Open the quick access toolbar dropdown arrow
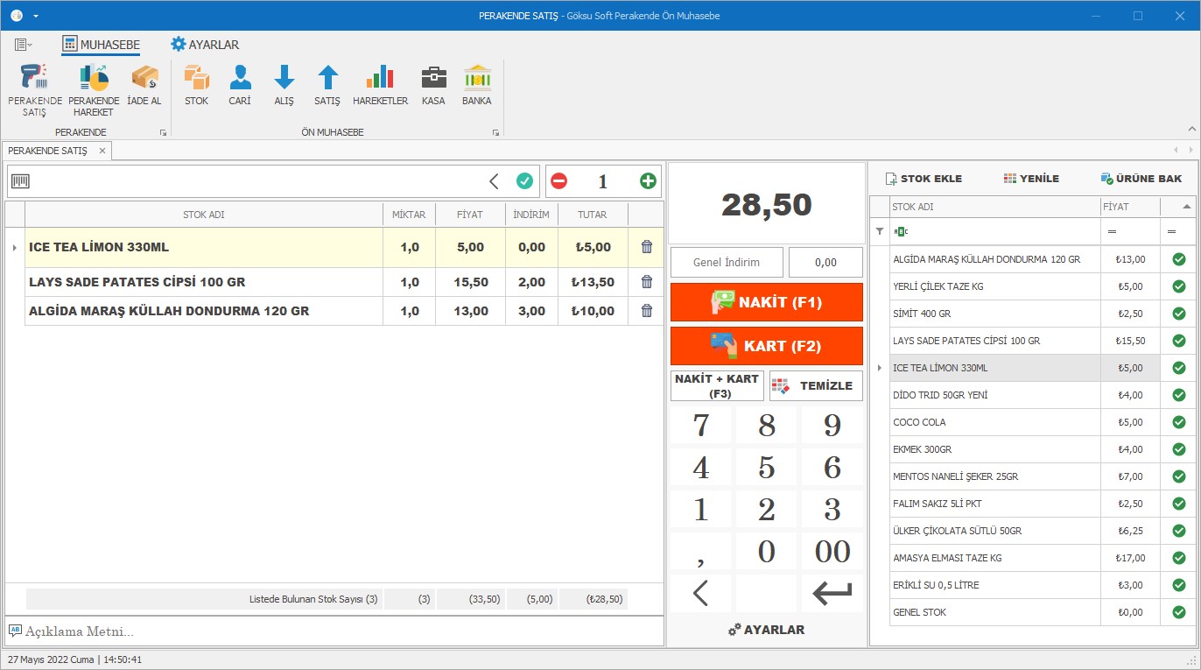This screenshot has height=670, width=1201. click(36, 16)
